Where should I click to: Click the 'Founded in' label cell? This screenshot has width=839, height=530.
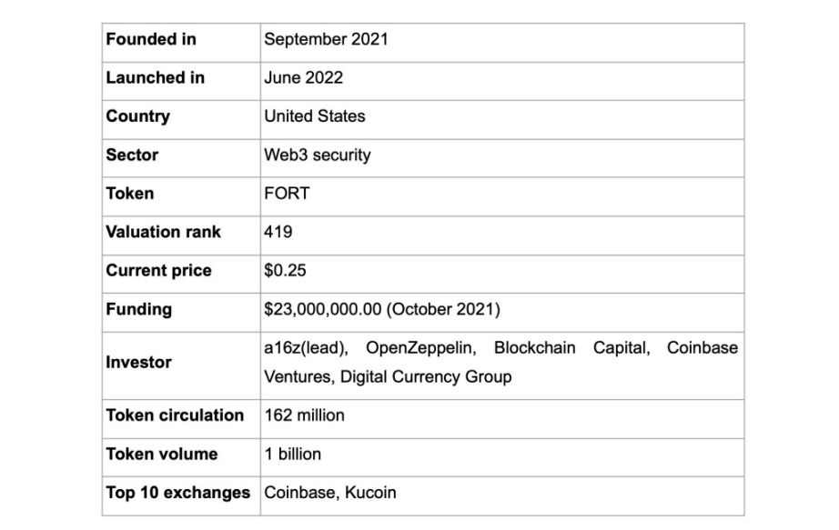[x=181, y=42]
